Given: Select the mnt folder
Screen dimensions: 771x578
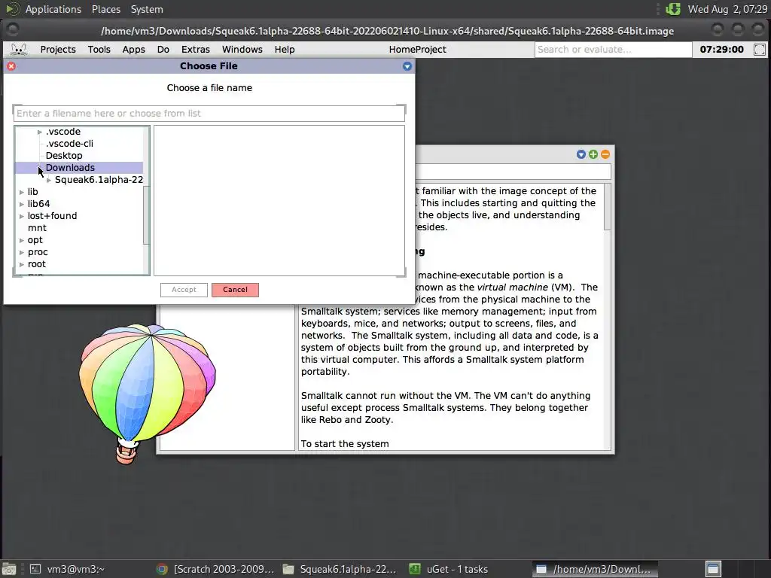Looking at the screenshot, I should (x=37, y=228).
